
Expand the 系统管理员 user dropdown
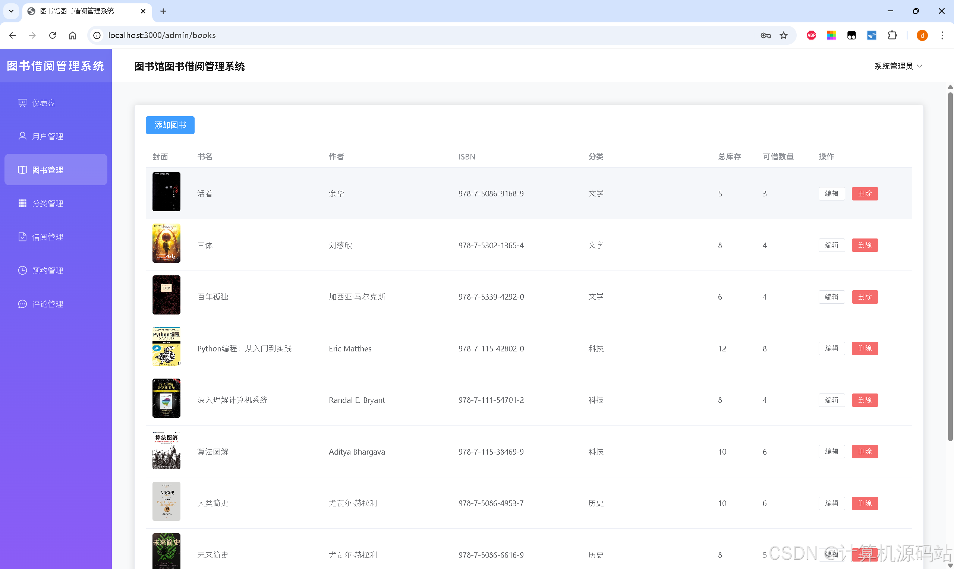click(898, 66)
